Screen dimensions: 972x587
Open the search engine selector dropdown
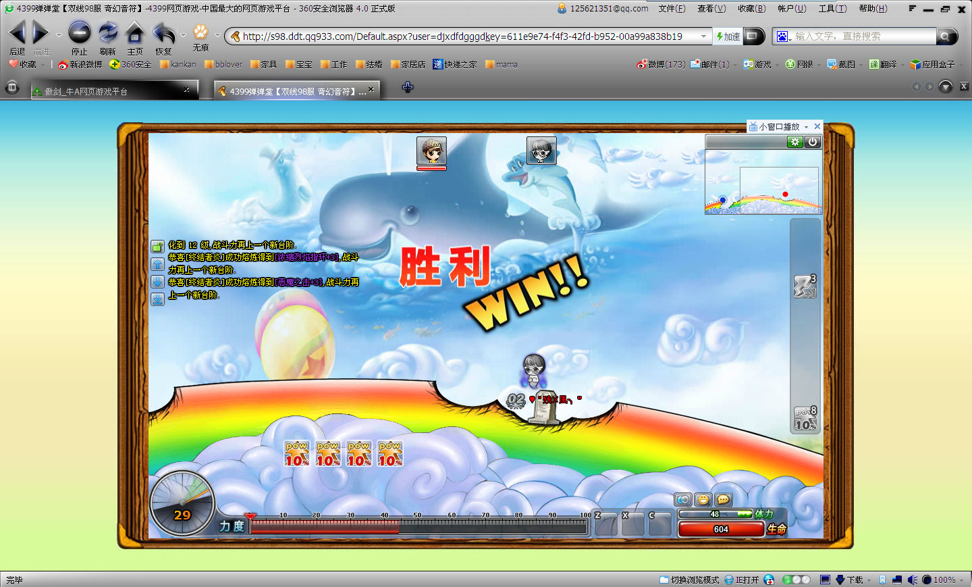point(784,36)
